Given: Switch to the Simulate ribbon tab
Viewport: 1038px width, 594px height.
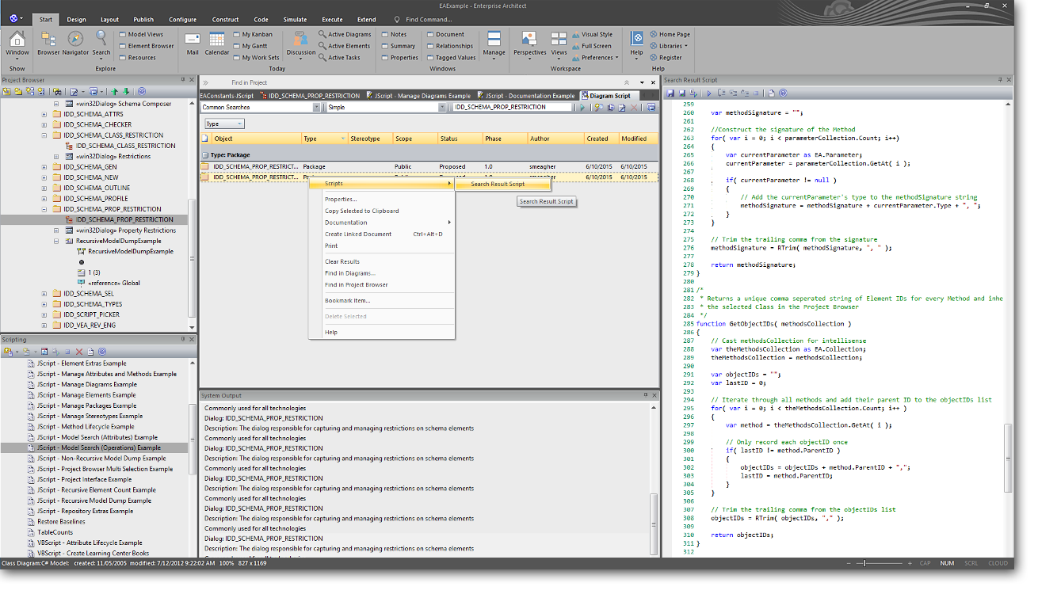Looking at the screenshot, I should (295, 20).
